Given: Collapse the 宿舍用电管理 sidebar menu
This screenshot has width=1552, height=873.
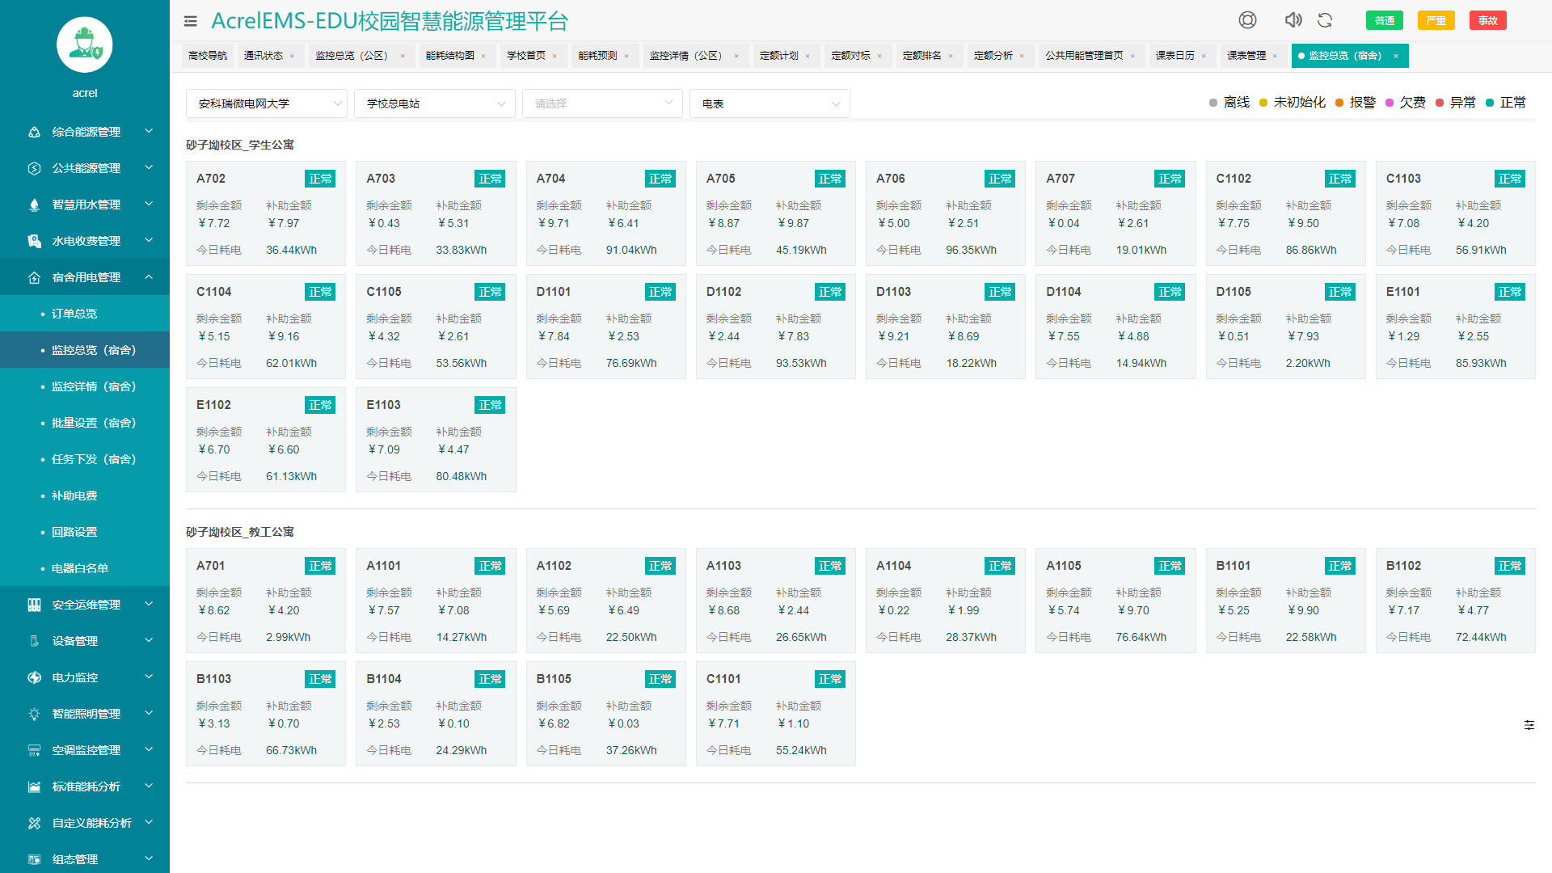Looking at the screenshot, I should [85, 277].
